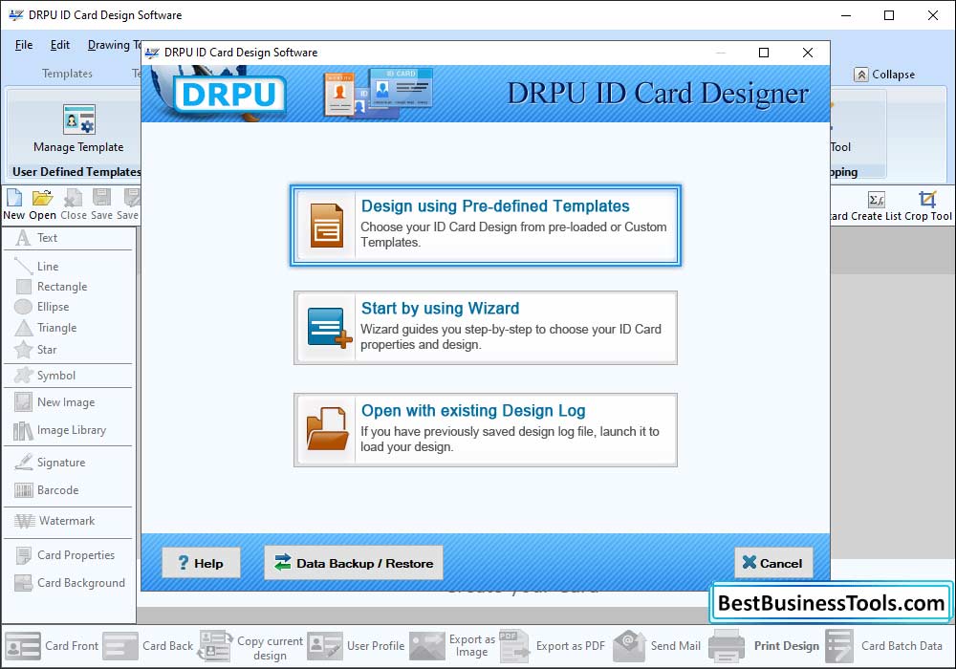This screenshot has width=956, height=669.
Task: Click Send Mail
Action: click(657, 646)
